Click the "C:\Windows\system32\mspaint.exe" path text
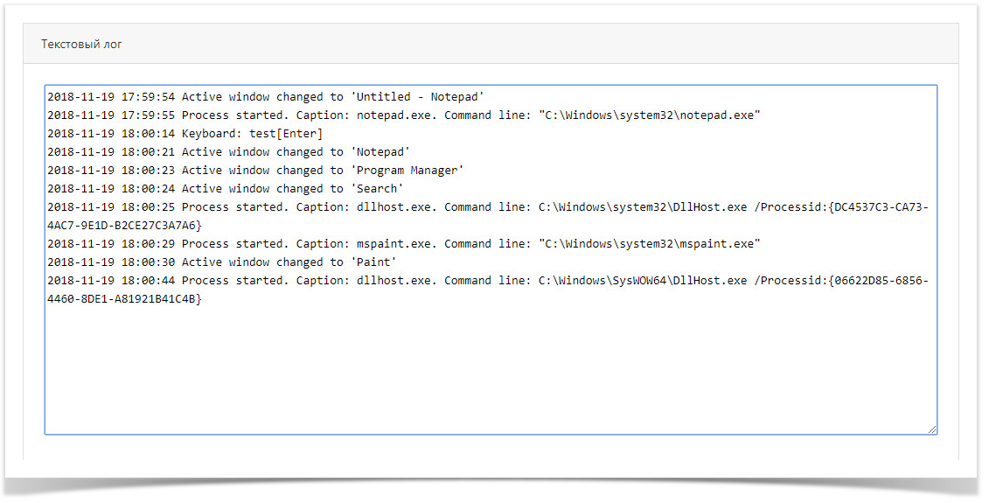Image resolution: width=989 pixels, height=503 pixels. click(x=649, y=244)
